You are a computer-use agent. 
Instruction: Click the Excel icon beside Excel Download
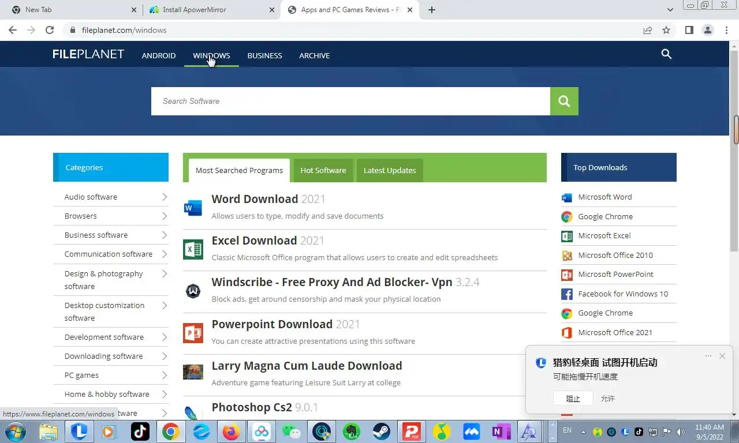pyautogui.click(x=193, y=249)
